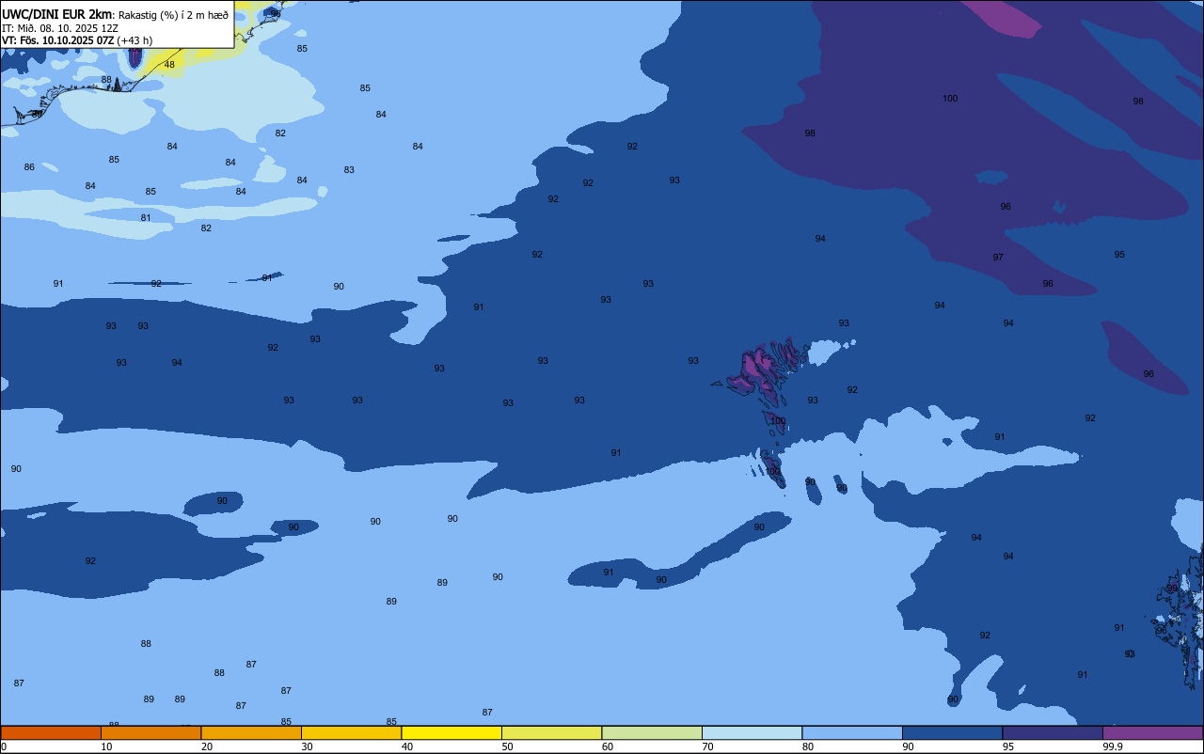Click the 'Rakastig (%) í 2 m hæð' label

coord(173,15)
